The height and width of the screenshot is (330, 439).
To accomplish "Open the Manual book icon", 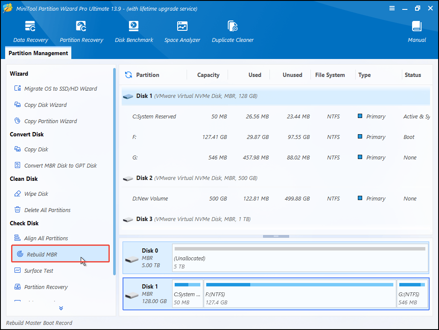I will pyautogui.click(x=417, y=27).
